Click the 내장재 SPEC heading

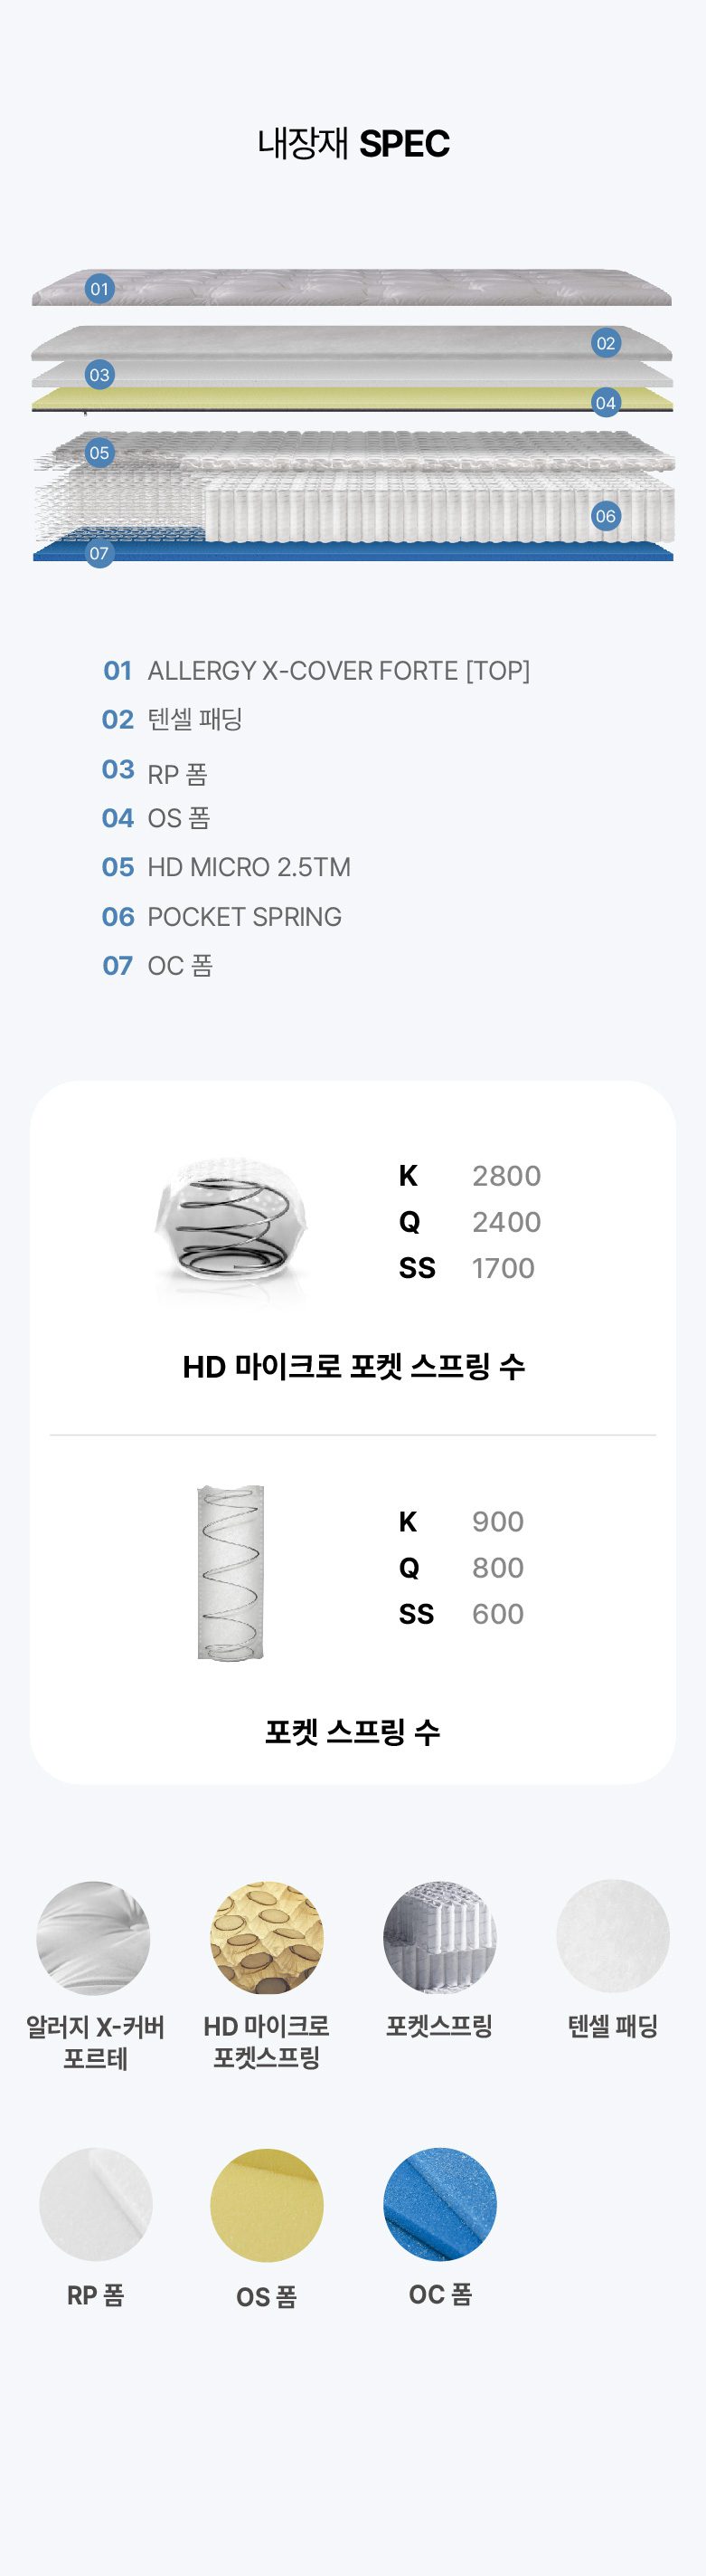353,143
